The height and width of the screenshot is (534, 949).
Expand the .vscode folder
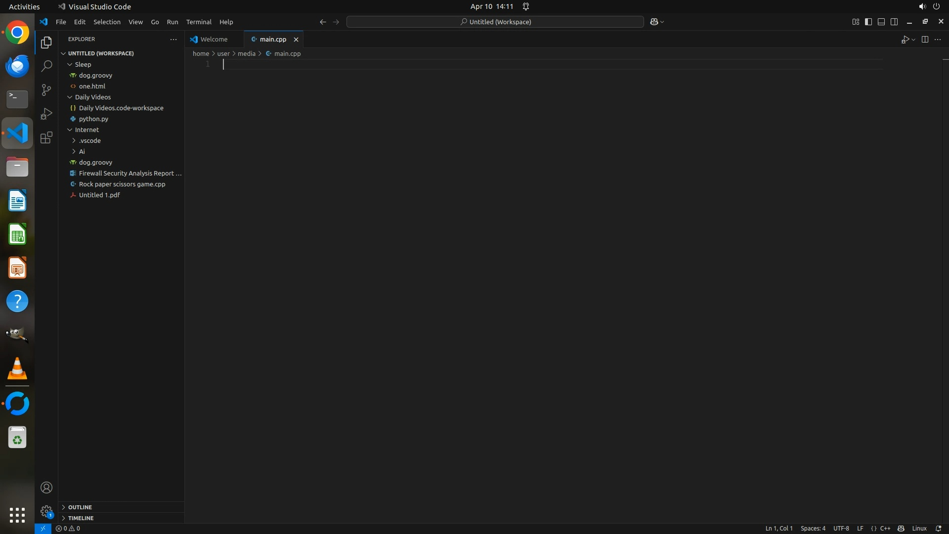tap(74, 140)
